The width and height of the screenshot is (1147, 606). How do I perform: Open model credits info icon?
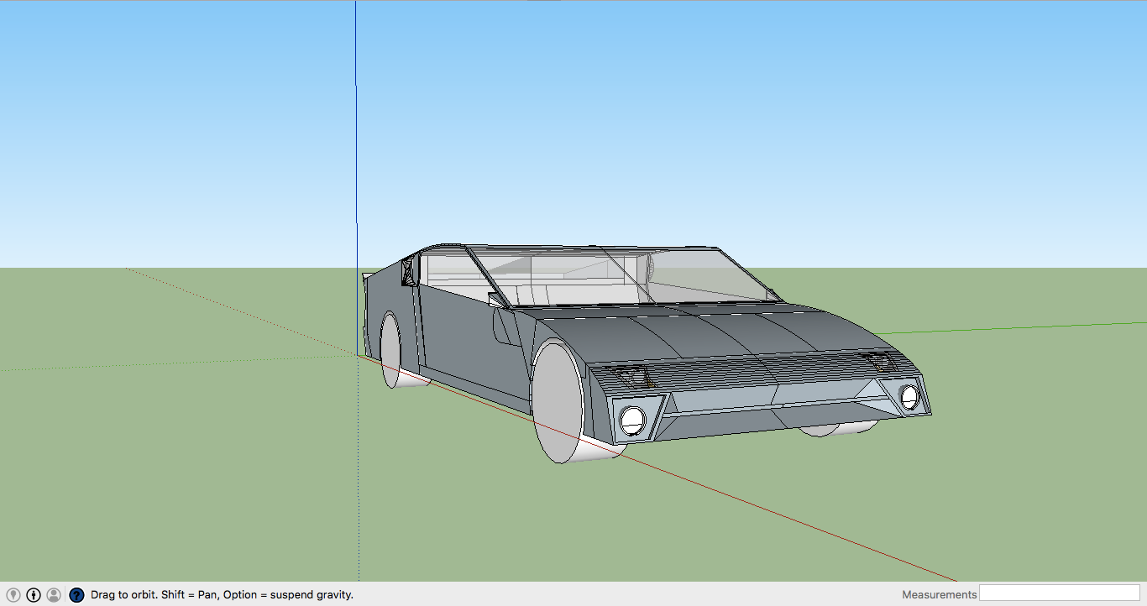point(34,594)
